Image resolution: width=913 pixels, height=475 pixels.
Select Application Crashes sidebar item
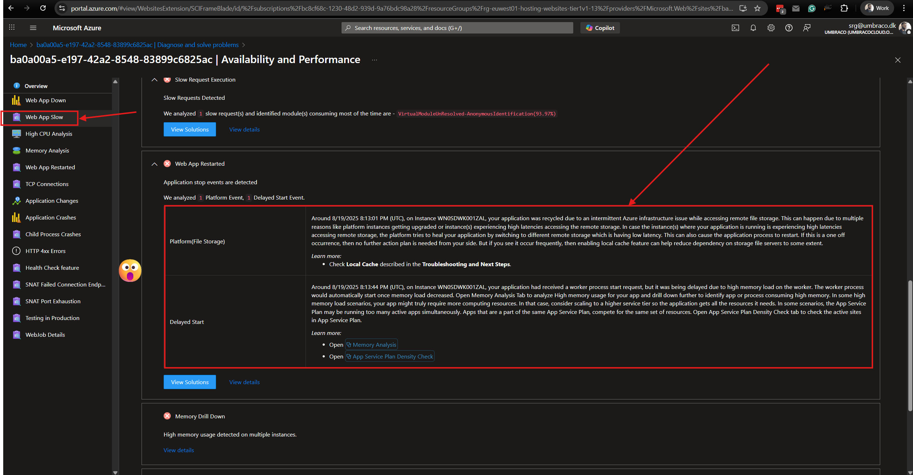click(x=51, y=218)
